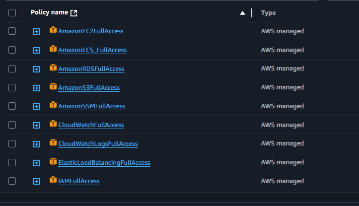This screenshot has width=359, height=206.
Task: Click the policy icon next to IAMFullAccess
Action: [x=53, y=180]
